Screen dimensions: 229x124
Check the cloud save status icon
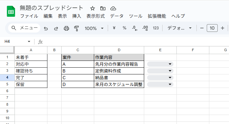coord(113,8)
